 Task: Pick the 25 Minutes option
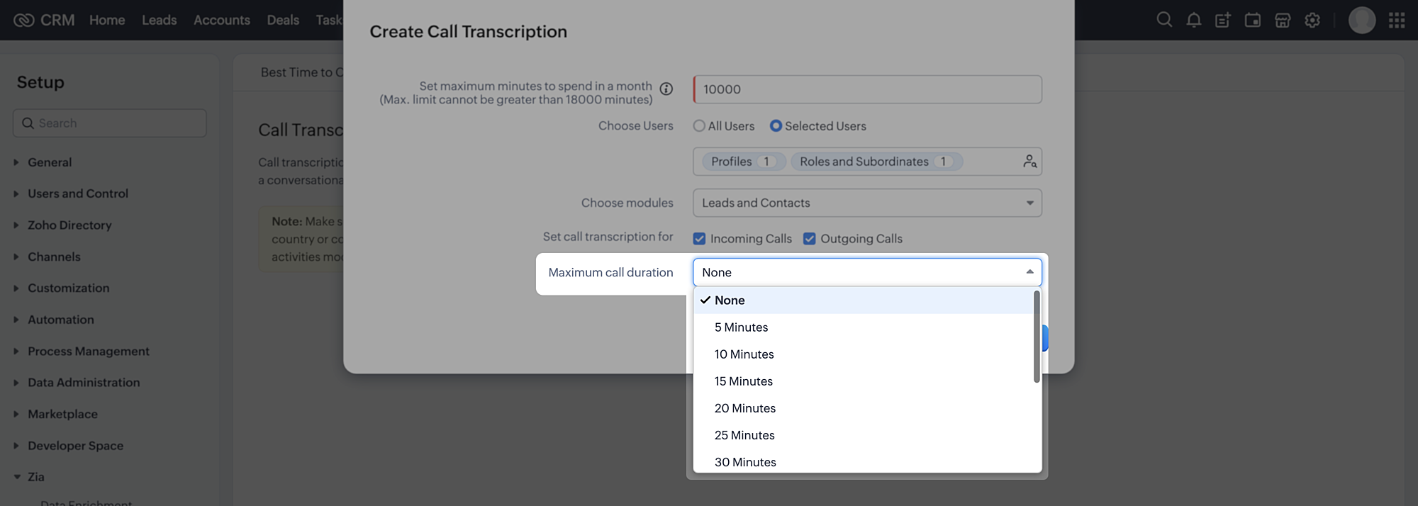coord(744,435)
